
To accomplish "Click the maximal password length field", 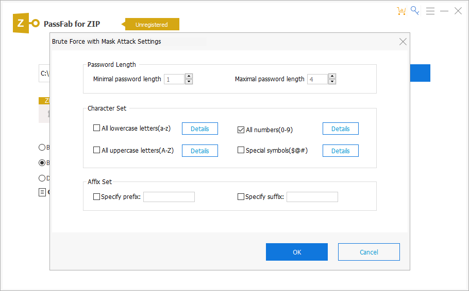I will pos(317,79).
